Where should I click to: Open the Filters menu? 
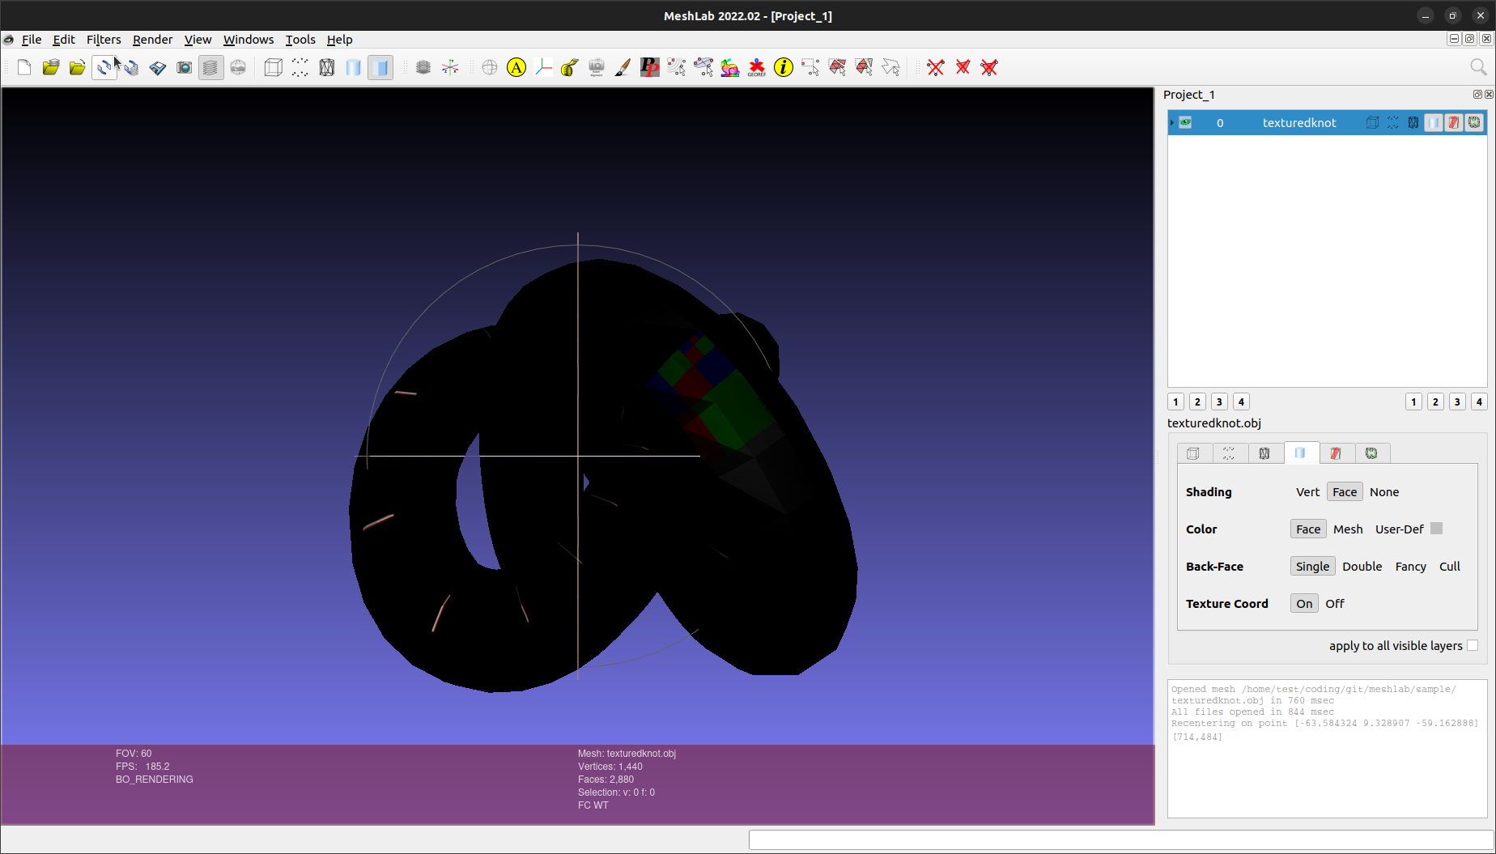tap(104, 39)
